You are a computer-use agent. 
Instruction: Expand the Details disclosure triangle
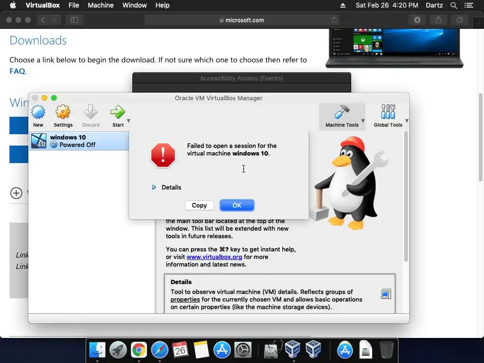154,187
